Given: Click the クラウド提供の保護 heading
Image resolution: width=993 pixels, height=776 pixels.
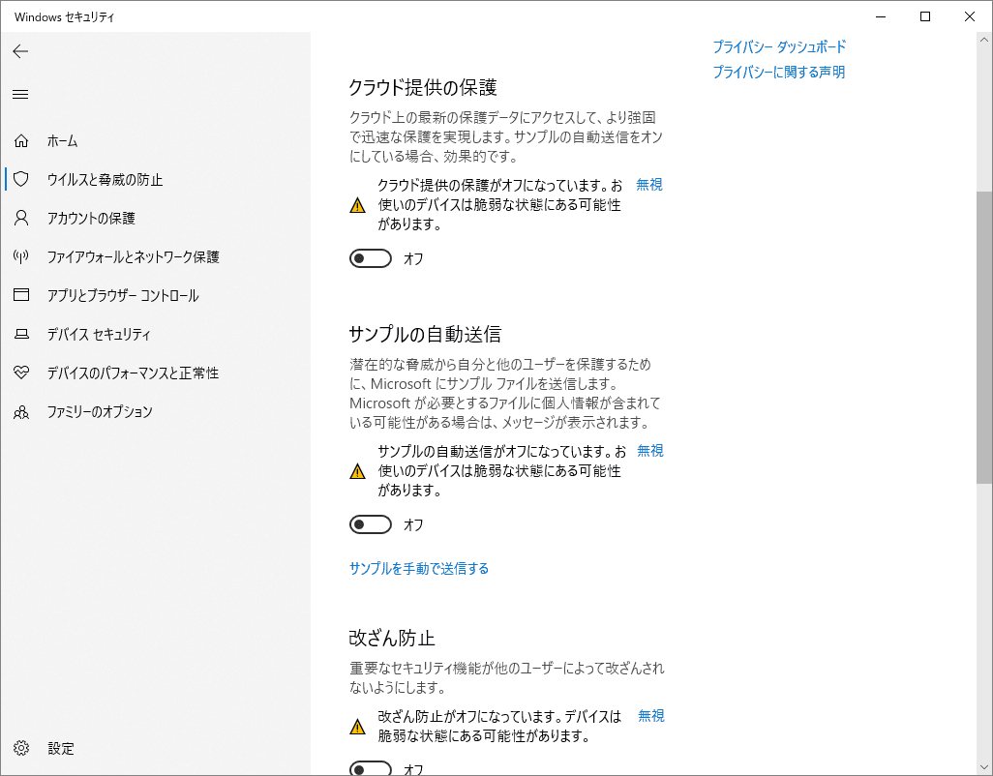Looking at the screenshot, I should [x=423, y=87].
